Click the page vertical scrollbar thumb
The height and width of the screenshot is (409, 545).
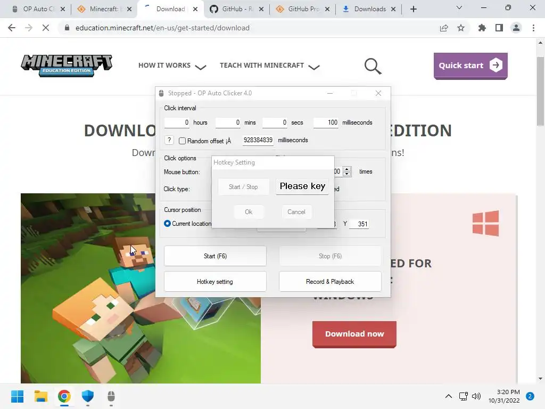tap(540, 91)
